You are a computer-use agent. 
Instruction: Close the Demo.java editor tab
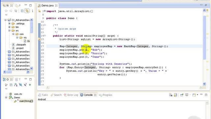coord(56,6)
